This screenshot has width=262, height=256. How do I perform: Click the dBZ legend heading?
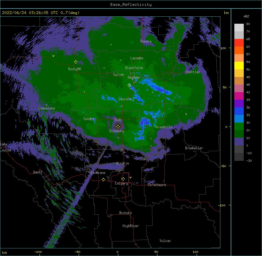click(246, 16)
